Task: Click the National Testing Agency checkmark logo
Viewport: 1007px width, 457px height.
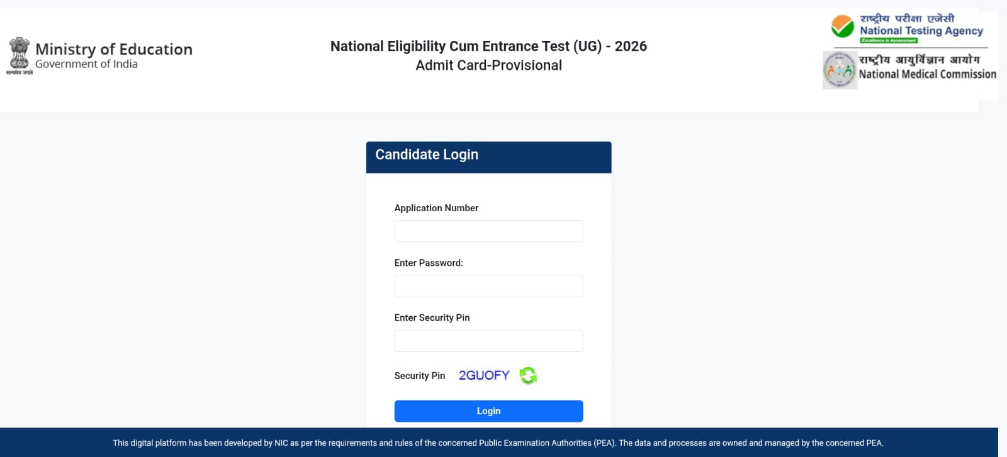Action: click(x=842, y=27)
